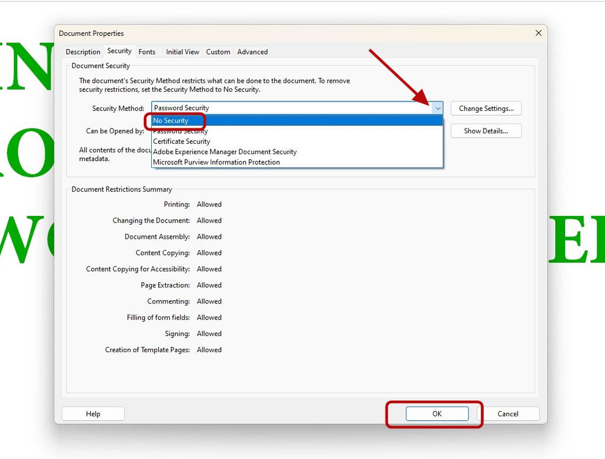Viewport: 605px width, 459px height.
Task: Choose Certificate Security option
Action: (297, 141)
